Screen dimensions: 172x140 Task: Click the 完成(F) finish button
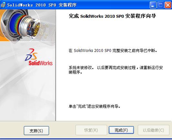(x=121, y=130)
